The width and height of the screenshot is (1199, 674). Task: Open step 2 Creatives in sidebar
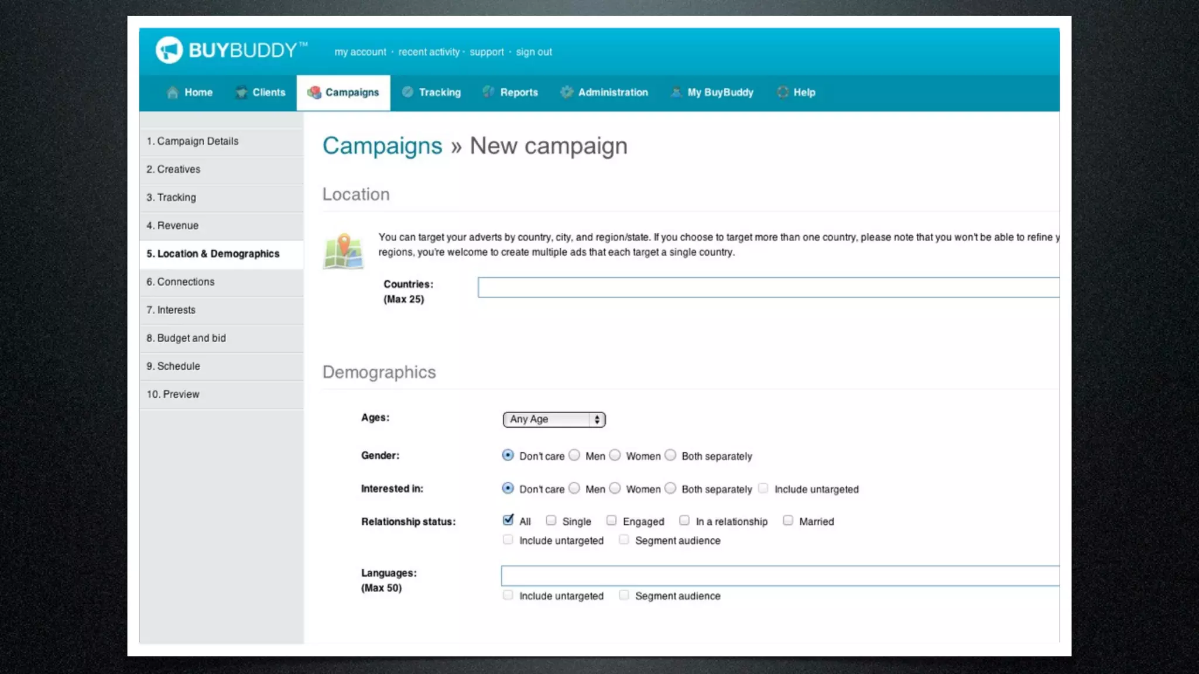click(x=173, y=170)
